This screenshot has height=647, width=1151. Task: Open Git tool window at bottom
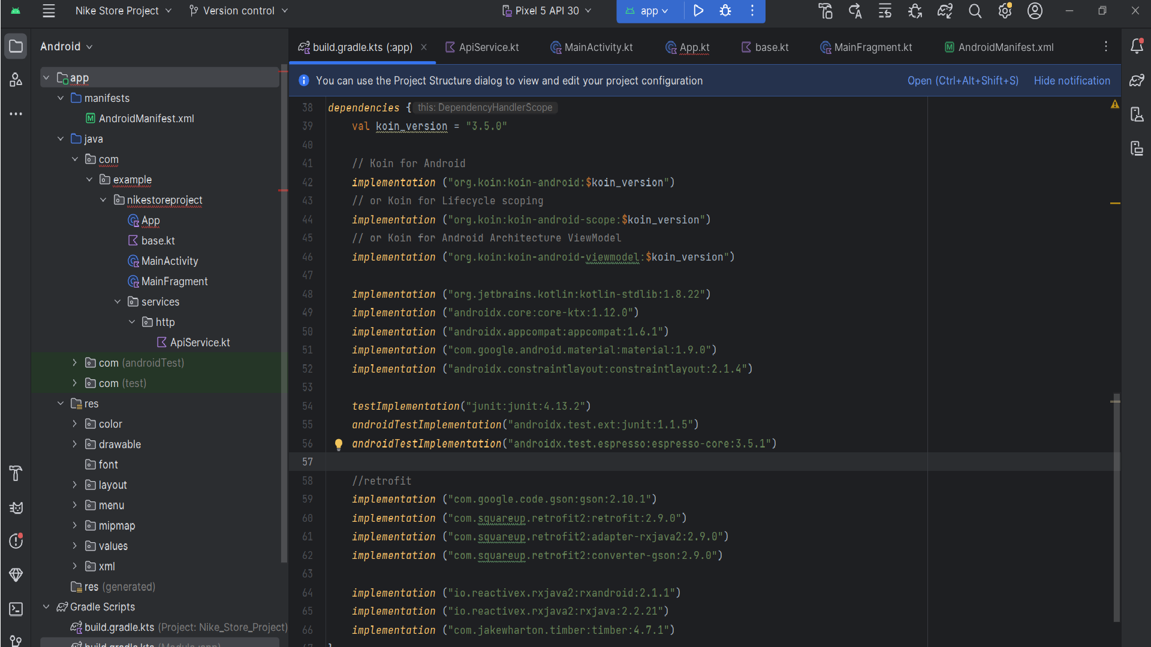(16, 640)
